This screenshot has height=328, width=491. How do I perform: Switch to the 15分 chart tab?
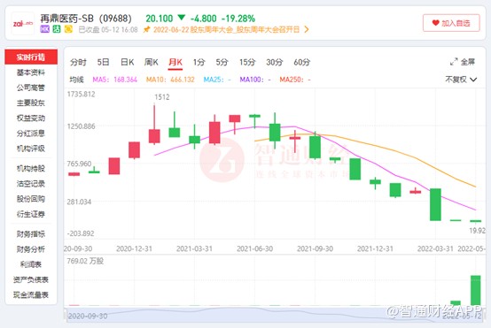coord(247,62)
